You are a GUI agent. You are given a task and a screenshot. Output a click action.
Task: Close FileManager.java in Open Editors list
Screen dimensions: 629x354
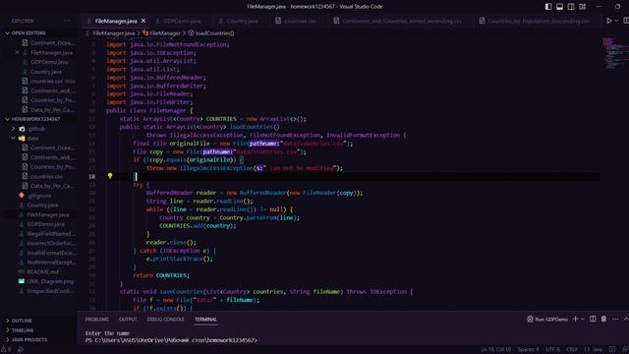(17, 52)
